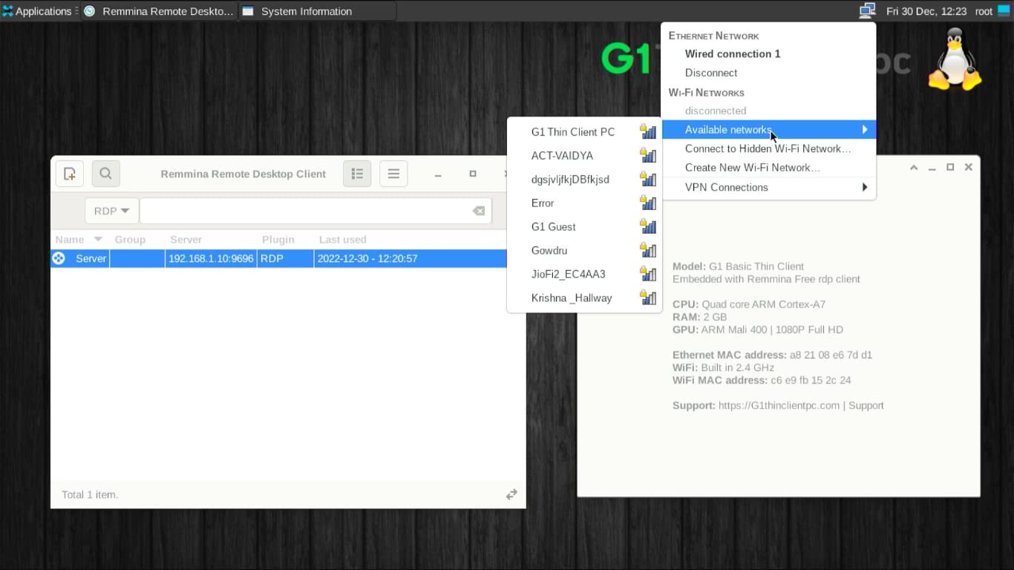Clear the search field using the erase icon
Image resolution: width=1014 pixels, height=570 pixels.
478,210
